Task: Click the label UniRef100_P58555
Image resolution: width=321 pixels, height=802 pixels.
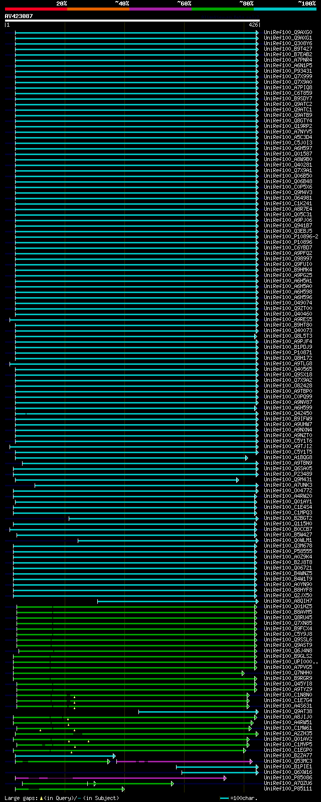Action: (x=288, y=552)
